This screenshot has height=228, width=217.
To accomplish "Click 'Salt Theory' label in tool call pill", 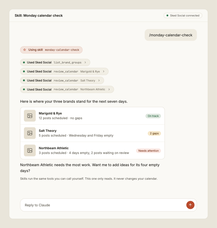I will [x=88, y=81].
